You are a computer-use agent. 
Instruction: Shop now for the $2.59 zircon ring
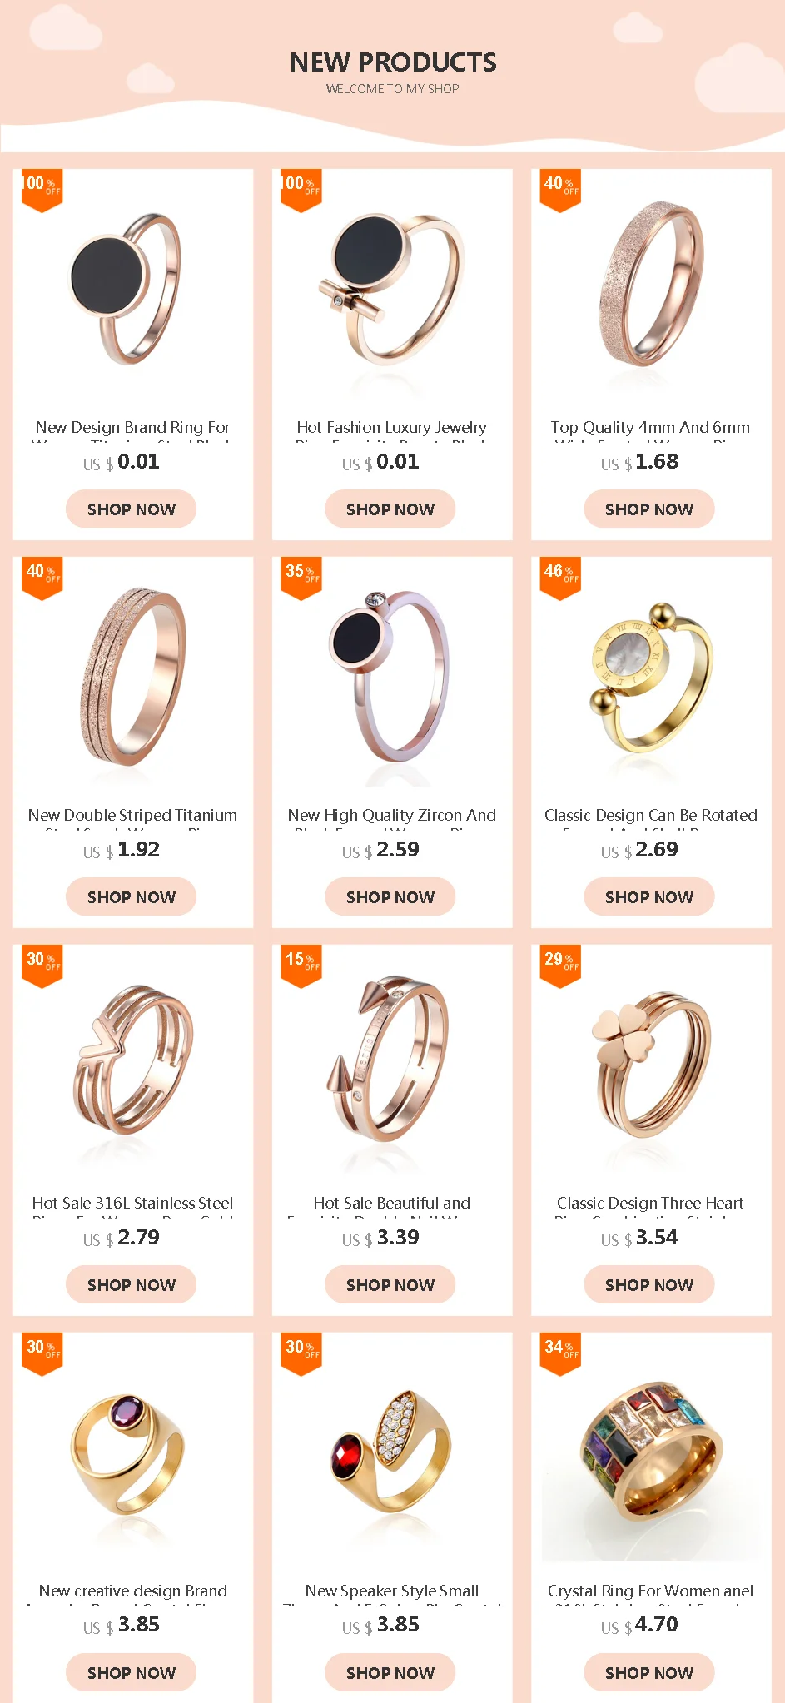[390, 896]
